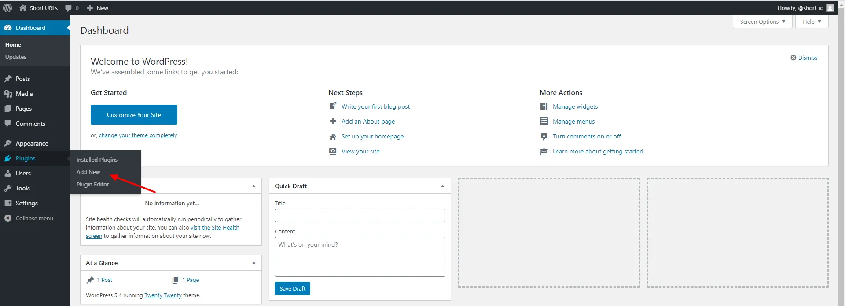
Task: Collapse the At a Glance panel
Action: [x=254, y=263]
